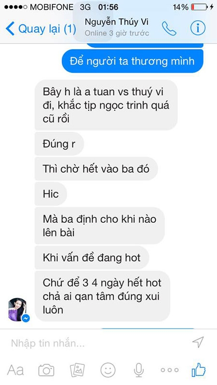Viewport: 217px width, 385px height.
Task: Open conversation info icon
Action: click(198, 28)
